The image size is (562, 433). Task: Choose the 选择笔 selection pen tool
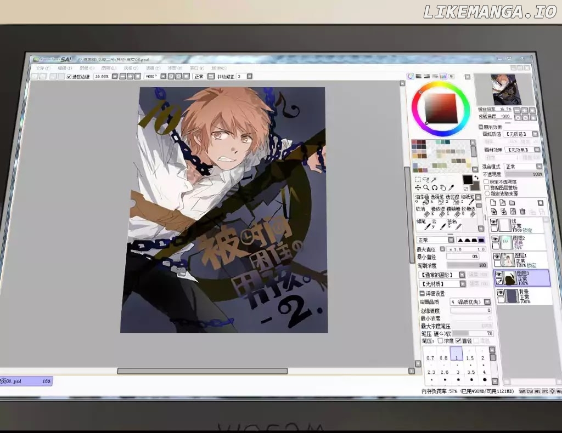click(x=437, y=200)
